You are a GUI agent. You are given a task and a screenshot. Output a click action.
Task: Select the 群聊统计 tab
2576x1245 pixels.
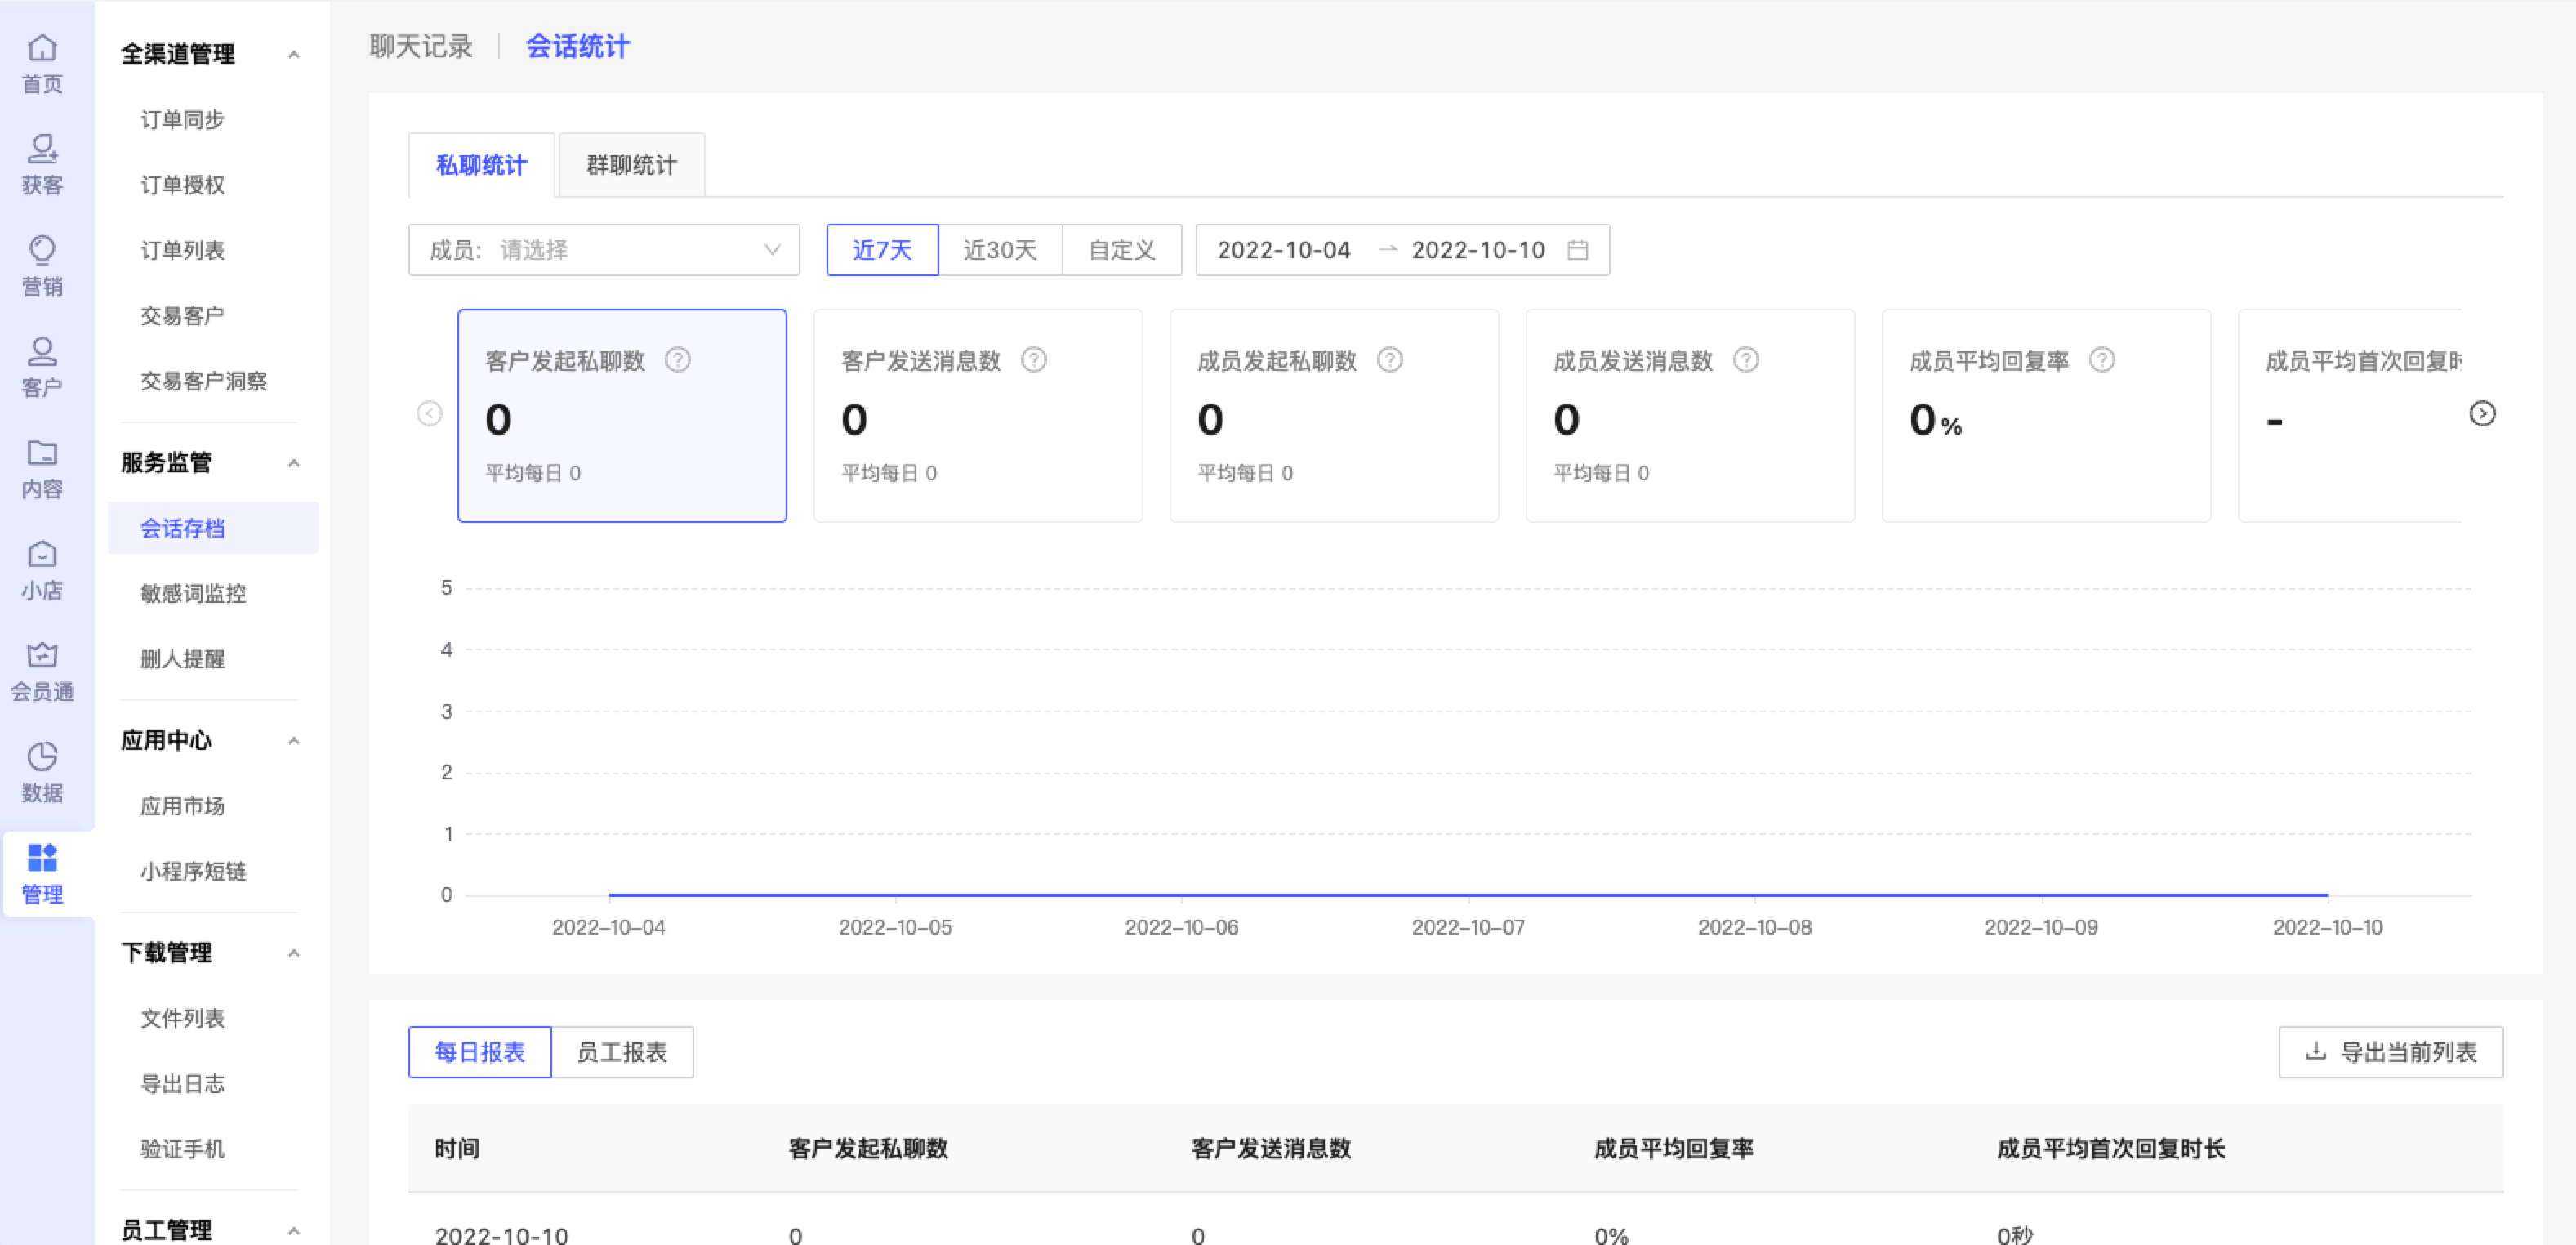[631, 165]
